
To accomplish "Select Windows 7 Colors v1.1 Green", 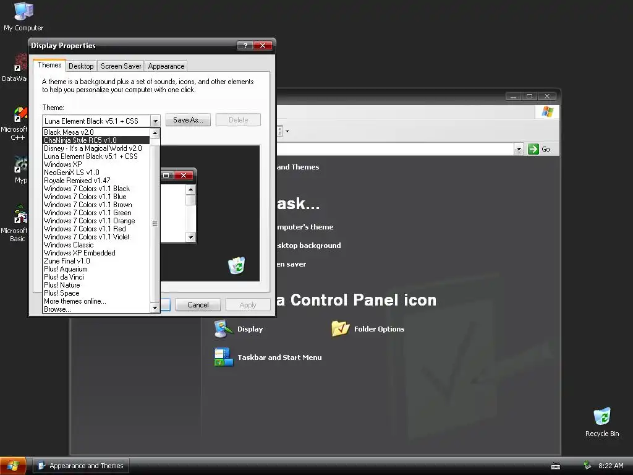I will click(96, 213).
